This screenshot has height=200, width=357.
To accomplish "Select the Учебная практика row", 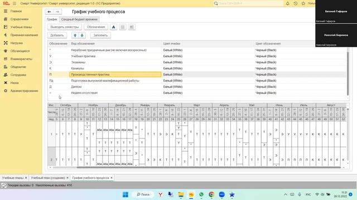I will coord(197,56).
